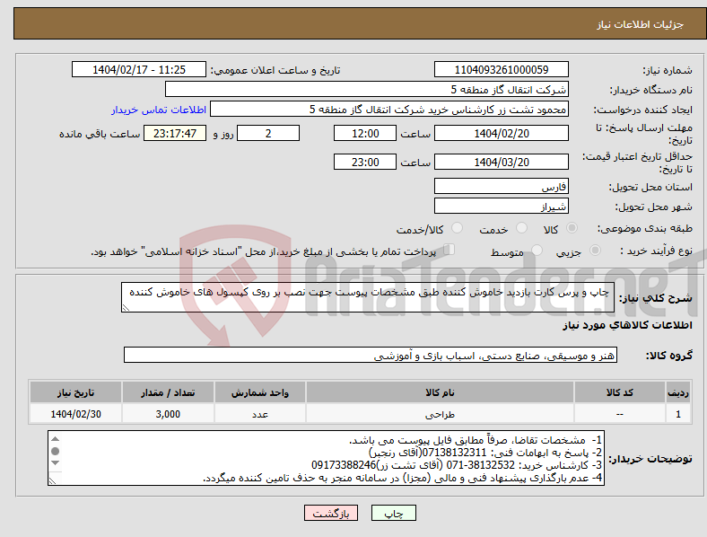Select the کالا radio button

click(x=572, y=228)
